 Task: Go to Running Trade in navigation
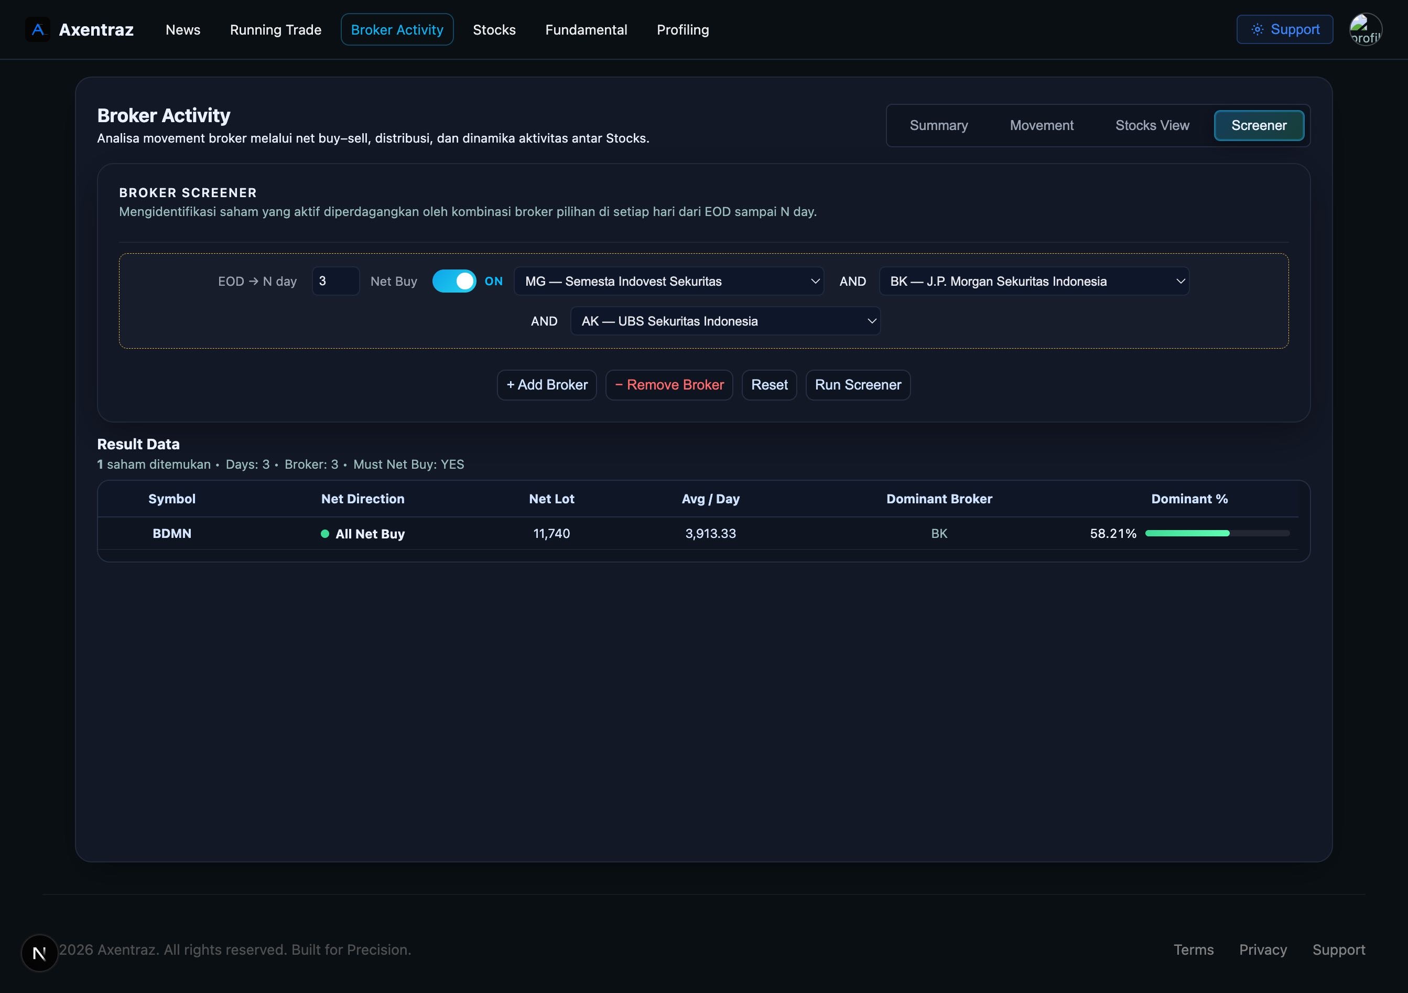275,29
